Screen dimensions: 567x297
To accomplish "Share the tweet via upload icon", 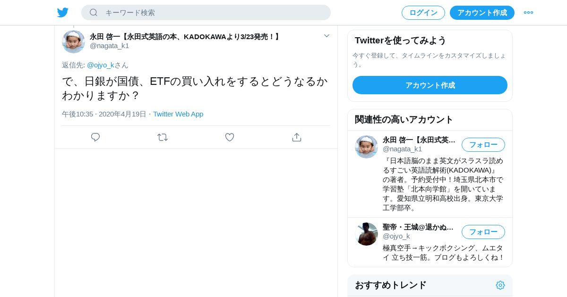I will point(297,137).
